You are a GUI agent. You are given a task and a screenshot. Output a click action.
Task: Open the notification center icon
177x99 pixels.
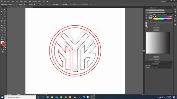click(x=174, y=97)
